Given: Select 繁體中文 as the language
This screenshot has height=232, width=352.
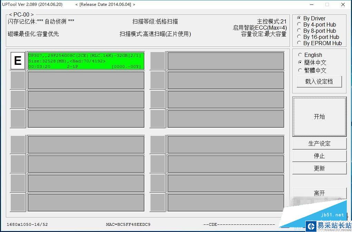Looking at the screenshot, I should coord(300,70).
